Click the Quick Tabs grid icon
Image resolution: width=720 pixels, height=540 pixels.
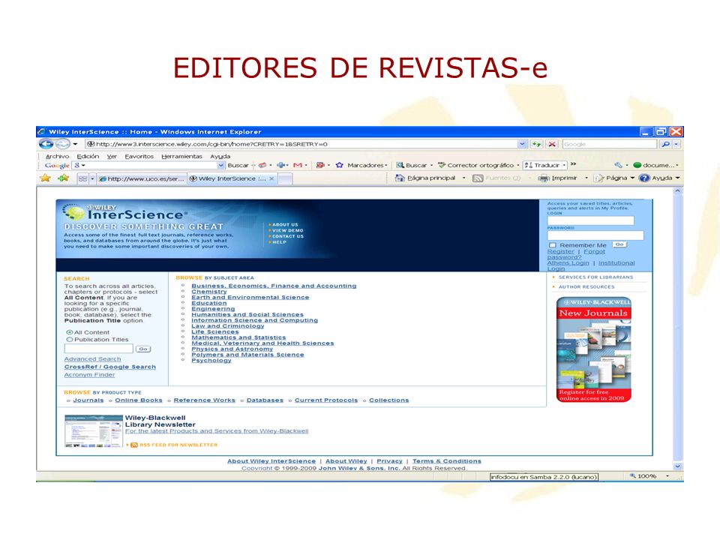point(82,178)
